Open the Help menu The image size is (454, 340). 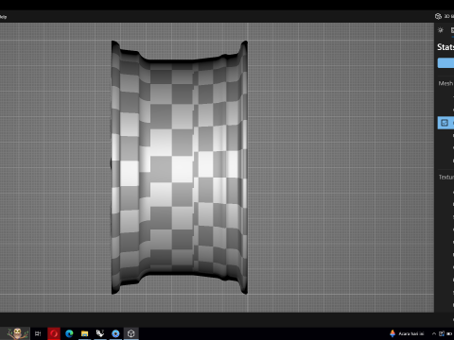tap(3, 17)
